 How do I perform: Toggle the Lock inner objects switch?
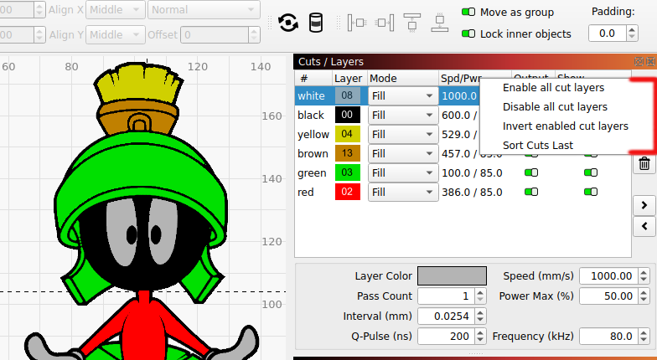(x=469, y=34)
